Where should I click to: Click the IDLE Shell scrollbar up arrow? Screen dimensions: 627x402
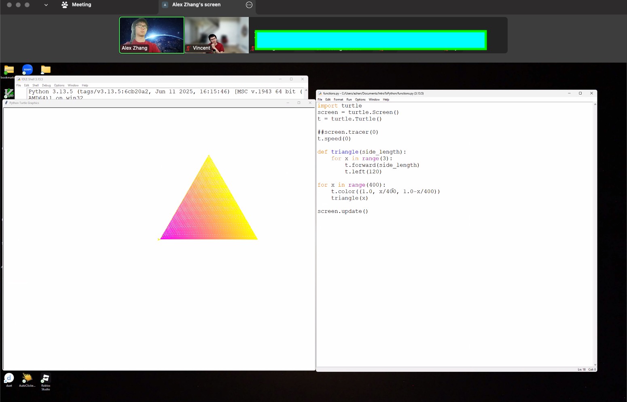[x=306, y=90]
